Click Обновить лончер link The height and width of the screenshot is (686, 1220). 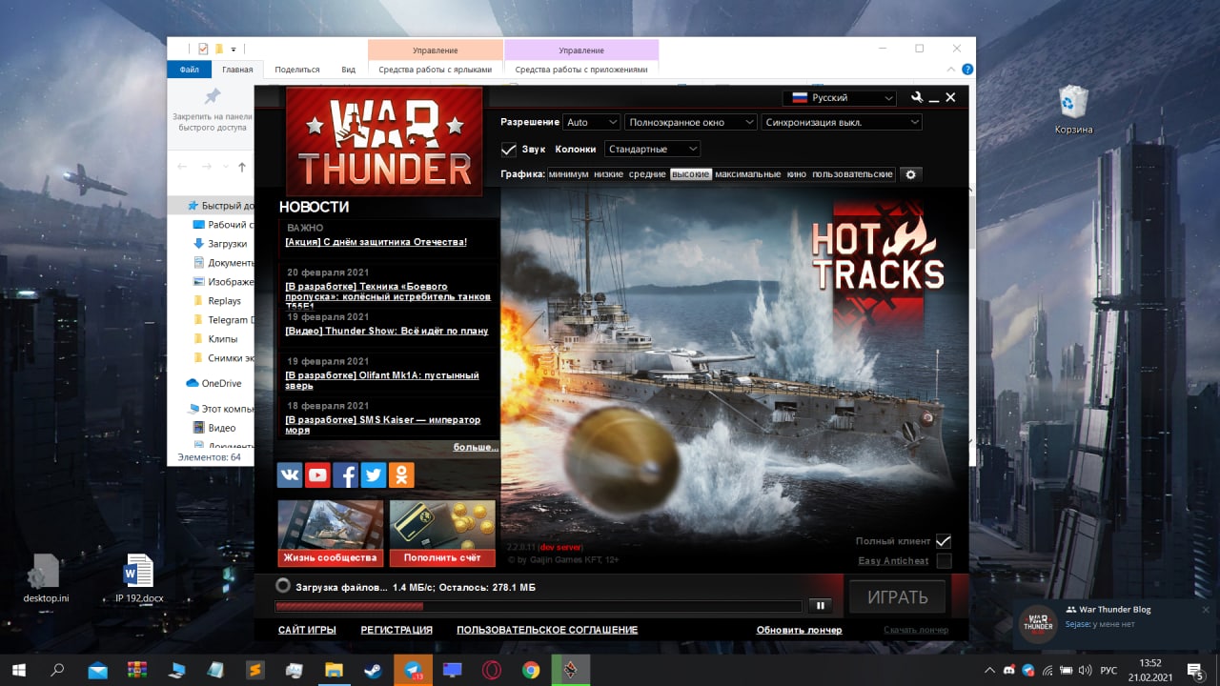tap(799, 630)
